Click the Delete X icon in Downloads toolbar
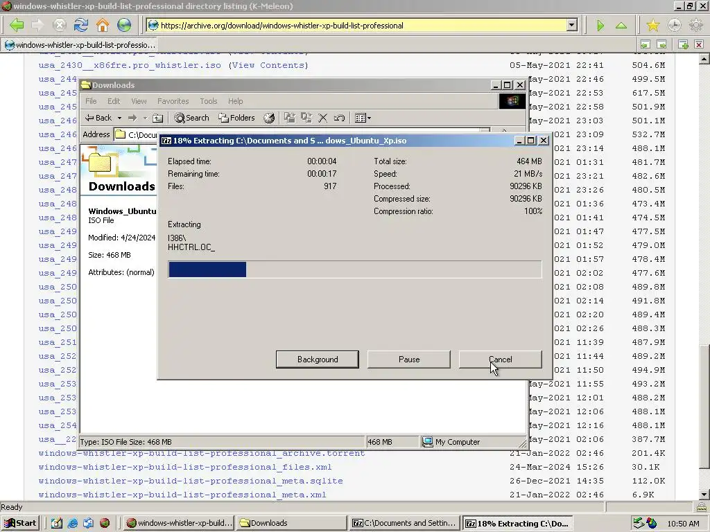This screenshot has width=710, height=532. [x=323, y=118]
